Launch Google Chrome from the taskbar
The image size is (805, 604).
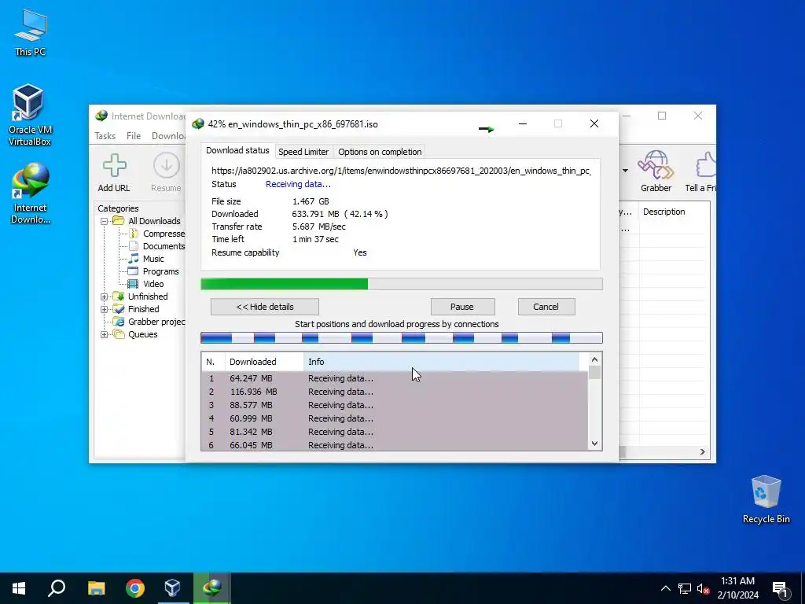tap(135, 588)
